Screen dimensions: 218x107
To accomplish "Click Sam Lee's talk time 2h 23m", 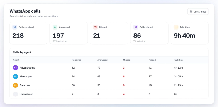I will point(179,85).
